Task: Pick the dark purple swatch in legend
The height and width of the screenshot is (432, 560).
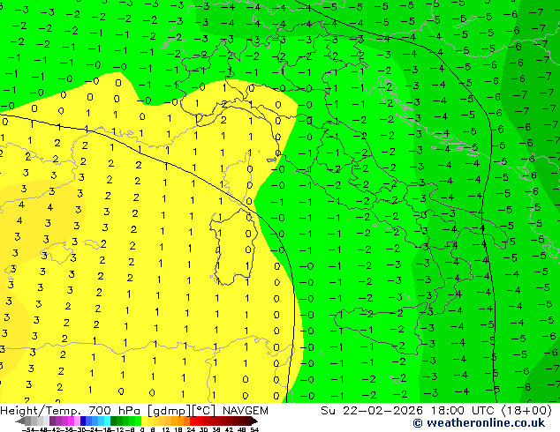Action: (x=52, y=421)
